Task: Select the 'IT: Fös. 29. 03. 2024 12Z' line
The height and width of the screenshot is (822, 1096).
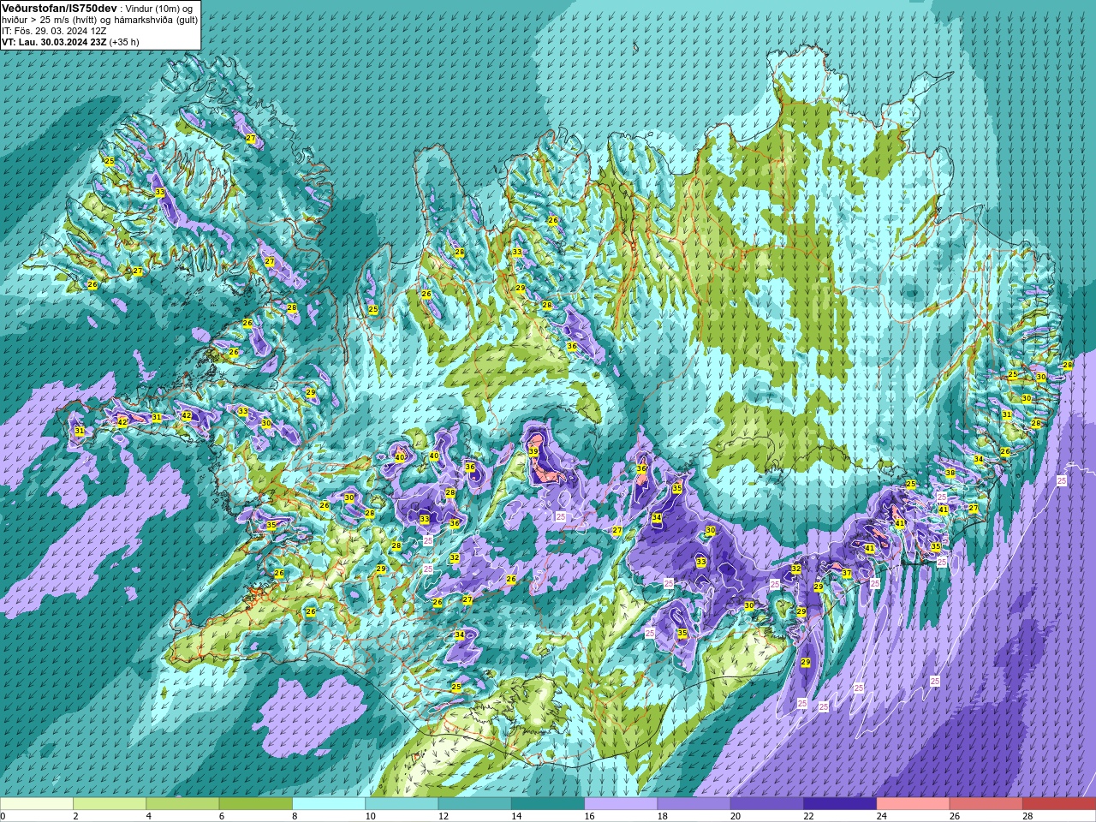Action: pos(54,31)
